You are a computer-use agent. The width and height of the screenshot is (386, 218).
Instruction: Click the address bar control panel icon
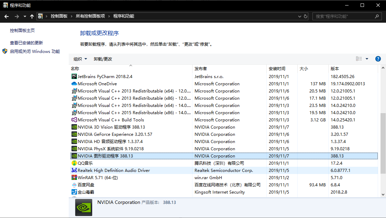click(x=40, y=16)
